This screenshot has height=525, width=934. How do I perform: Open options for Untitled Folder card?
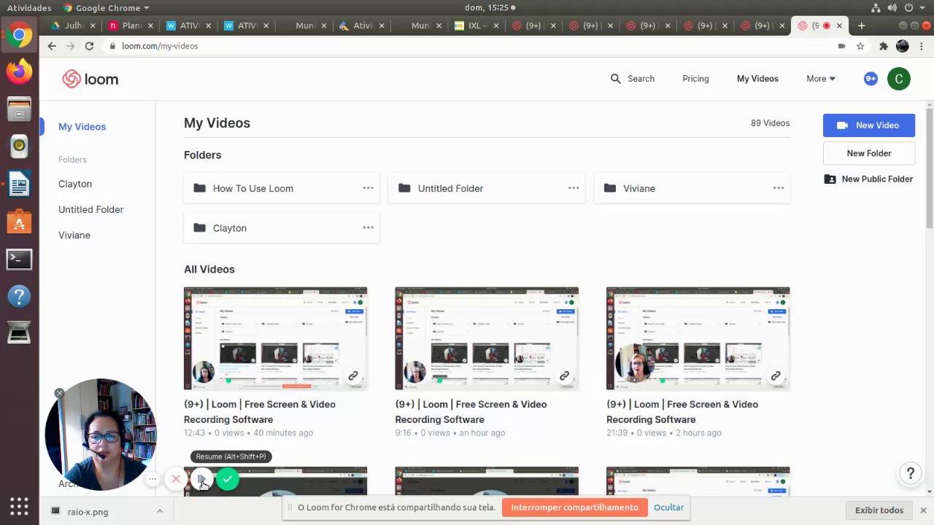(574, 188)
